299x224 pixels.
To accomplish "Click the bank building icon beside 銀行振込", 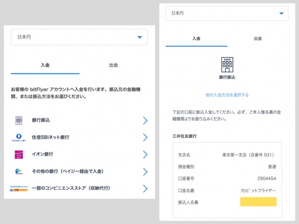I will click(19, 120).
